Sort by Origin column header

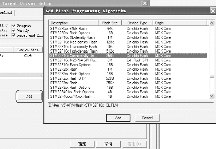tap(180, 23)
